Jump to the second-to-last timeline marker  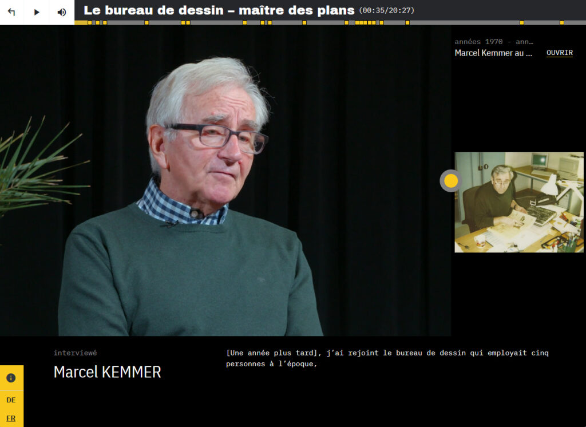tap(522, 23)
